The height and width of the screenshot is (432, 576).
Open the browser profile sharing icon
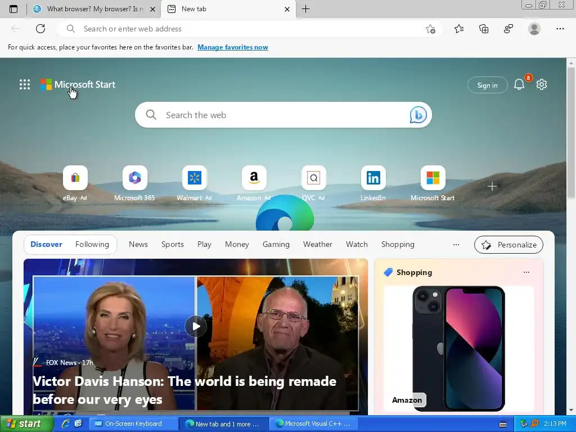[x=508, y=29]
